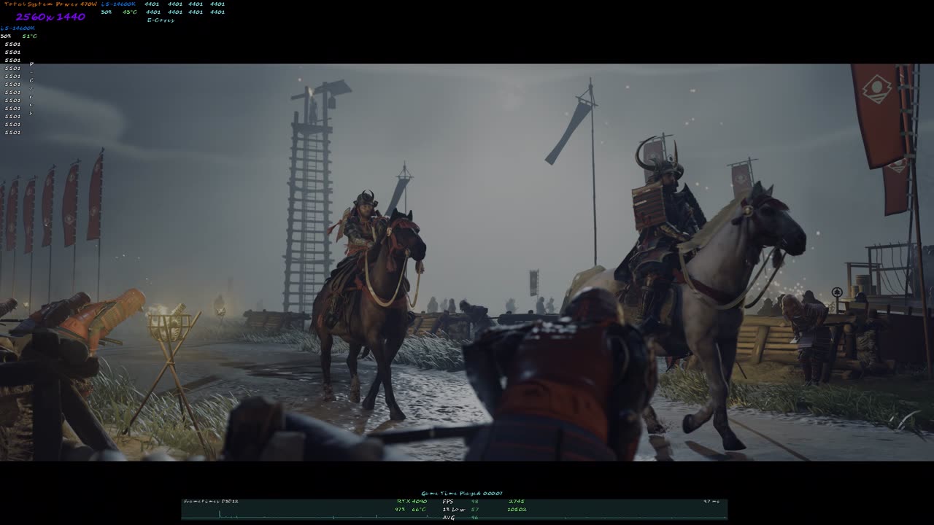Click the E-Cores label
Image resolution: width=934 pixels, height=525 pixels.
click(x=161, y=20)
